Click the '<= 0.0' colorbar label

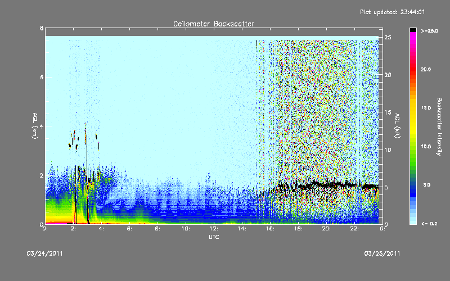[429, 224]
